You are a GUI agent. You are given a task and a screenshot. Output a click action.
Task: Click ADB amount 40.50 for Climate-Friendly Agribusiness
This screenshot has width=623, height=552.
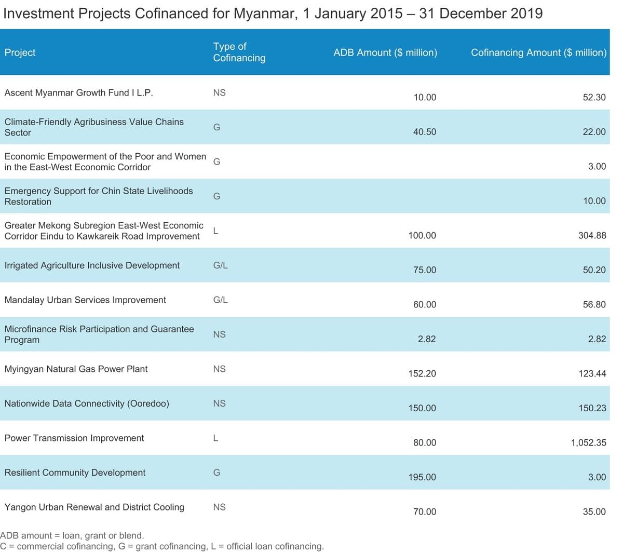425,132
